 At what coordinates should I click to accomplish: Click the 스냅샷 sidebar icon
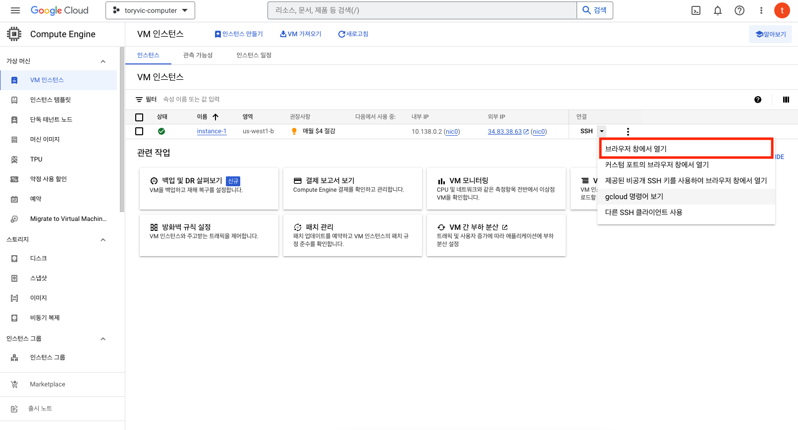[14, 278]
